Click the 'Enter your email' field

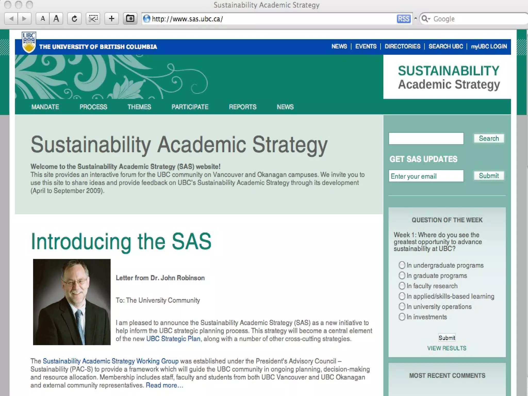click(x=426, y=176)
